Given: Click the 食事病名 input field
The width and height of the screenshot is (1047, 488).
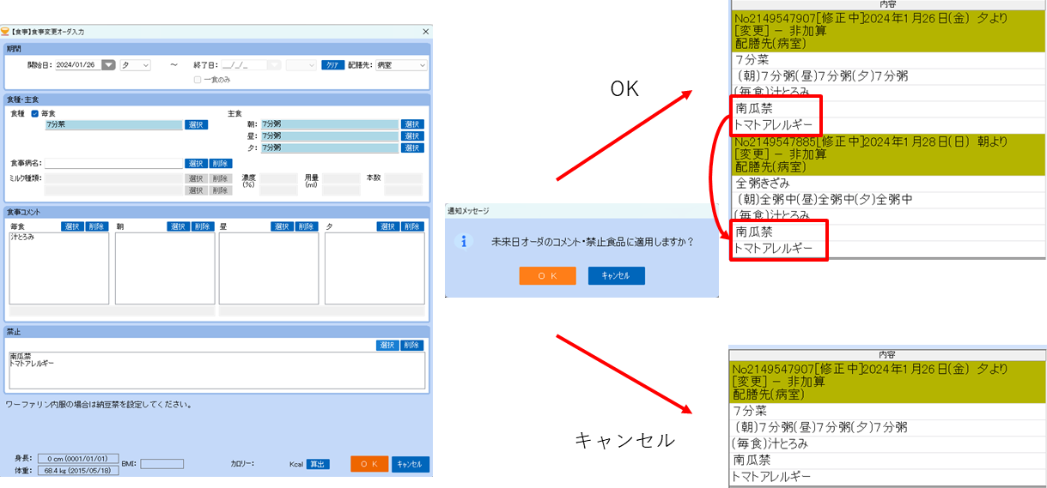Looking at the screenshot, I should click(x=113, y=163).
